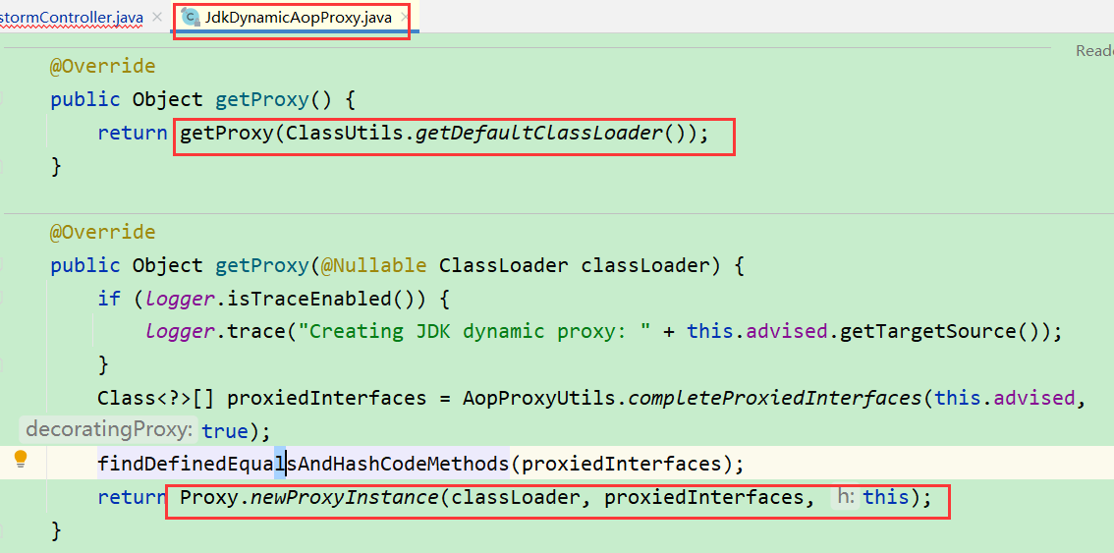Switch to the JdkDynamicAopProxy.java tab
This screenshot has width=1114, height=553.
tap(298, 17)
